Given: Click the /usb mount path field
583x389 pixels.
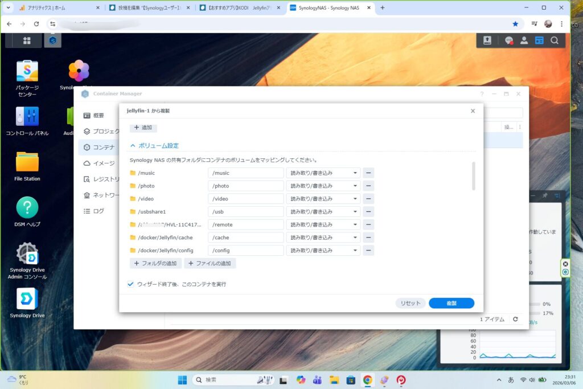Looking at the screenshot, I should tap(245, 212).
